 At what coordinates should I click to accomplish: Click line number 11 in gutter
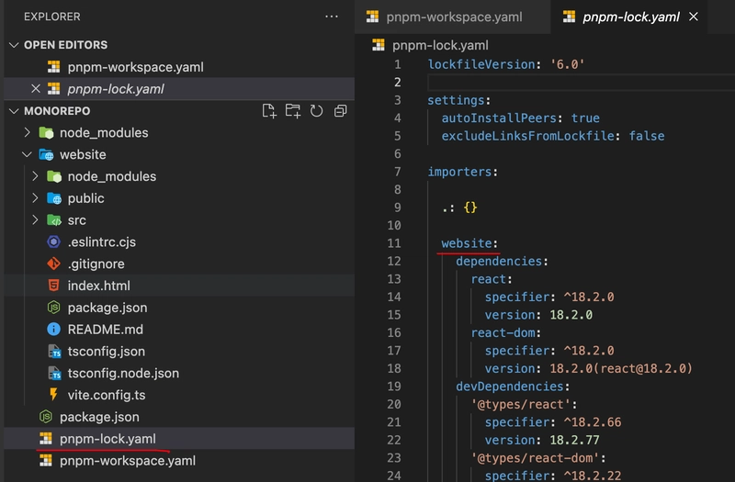point(394,243)
